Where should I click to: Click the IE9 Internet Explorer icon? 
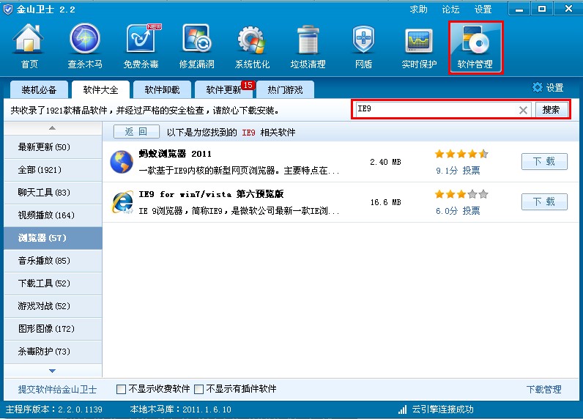click(122, 202)
